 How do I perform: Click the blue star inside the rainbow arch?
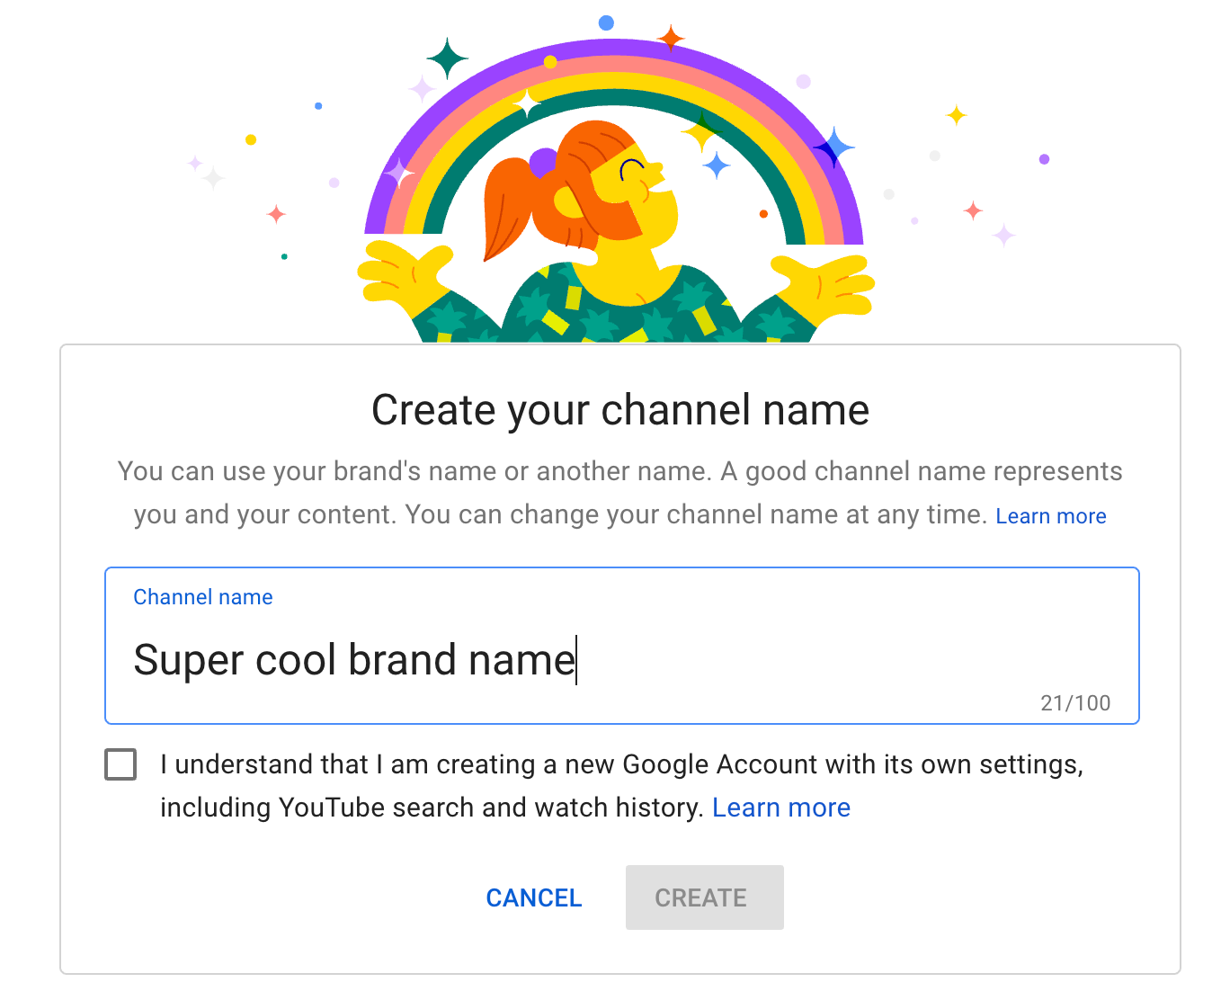(715, 166)
